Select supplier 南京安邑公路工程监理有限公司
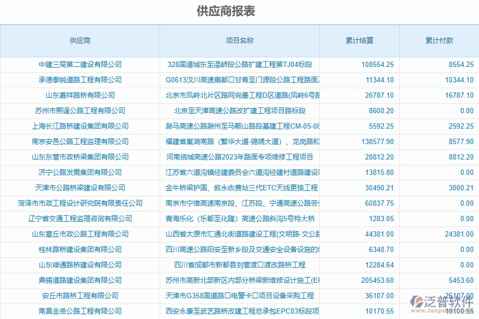This screenshot has height=319, width=479. click(80, 141)
